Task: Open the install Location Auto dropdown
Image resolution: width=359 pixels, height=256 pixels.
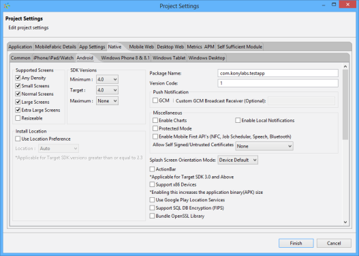Action: point(59,148)
